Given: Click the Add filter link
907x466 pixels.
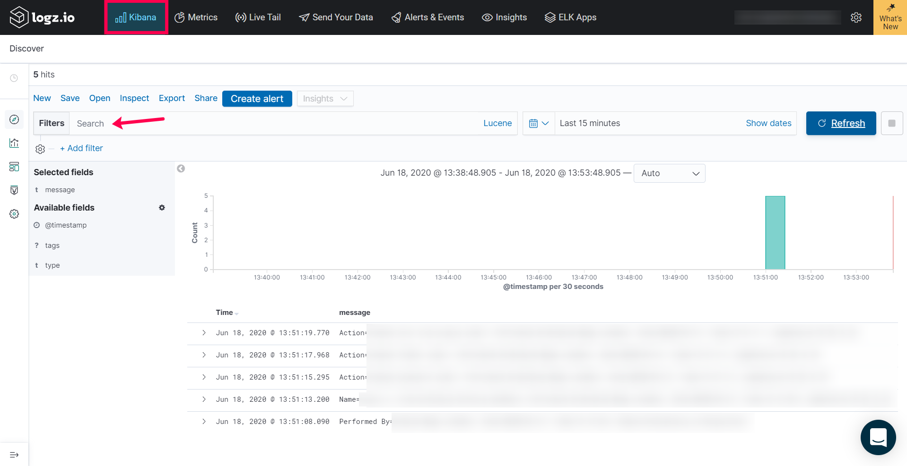Looking at the screenshot, I should 81,148.
